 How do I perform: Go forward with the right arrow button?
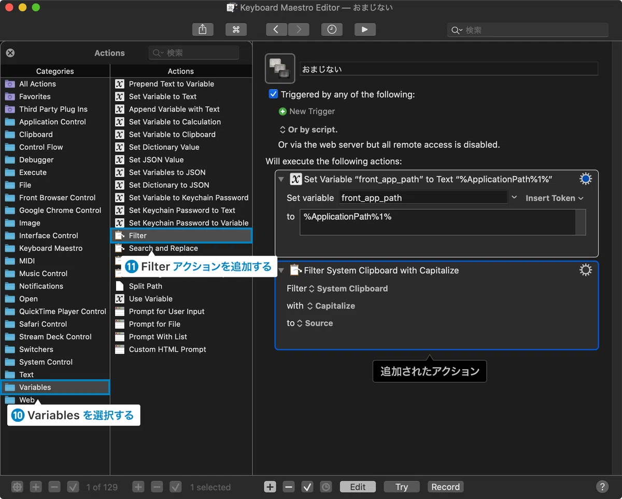pos(299,30)
